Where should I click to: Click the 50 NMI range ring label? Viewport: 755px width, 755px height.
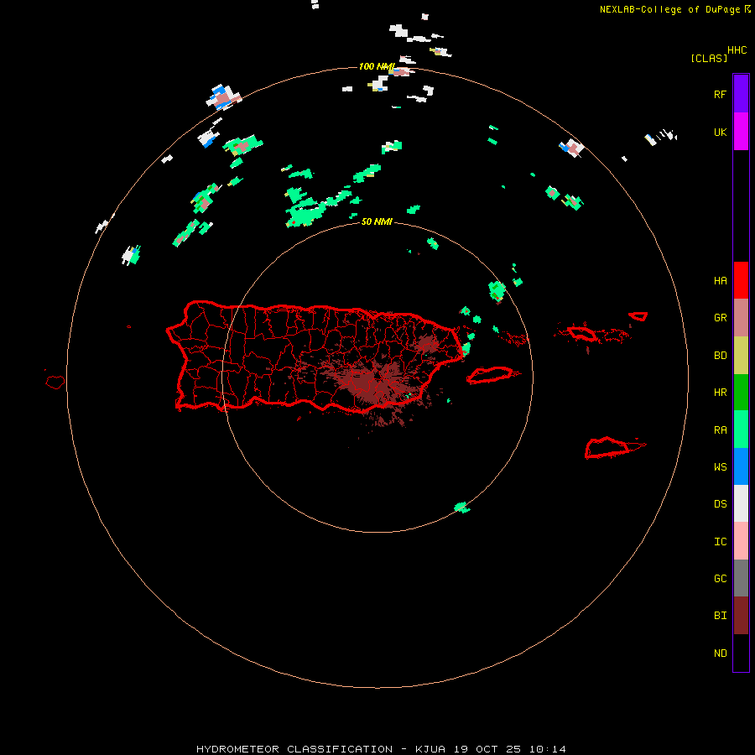[x=377, y=221]
